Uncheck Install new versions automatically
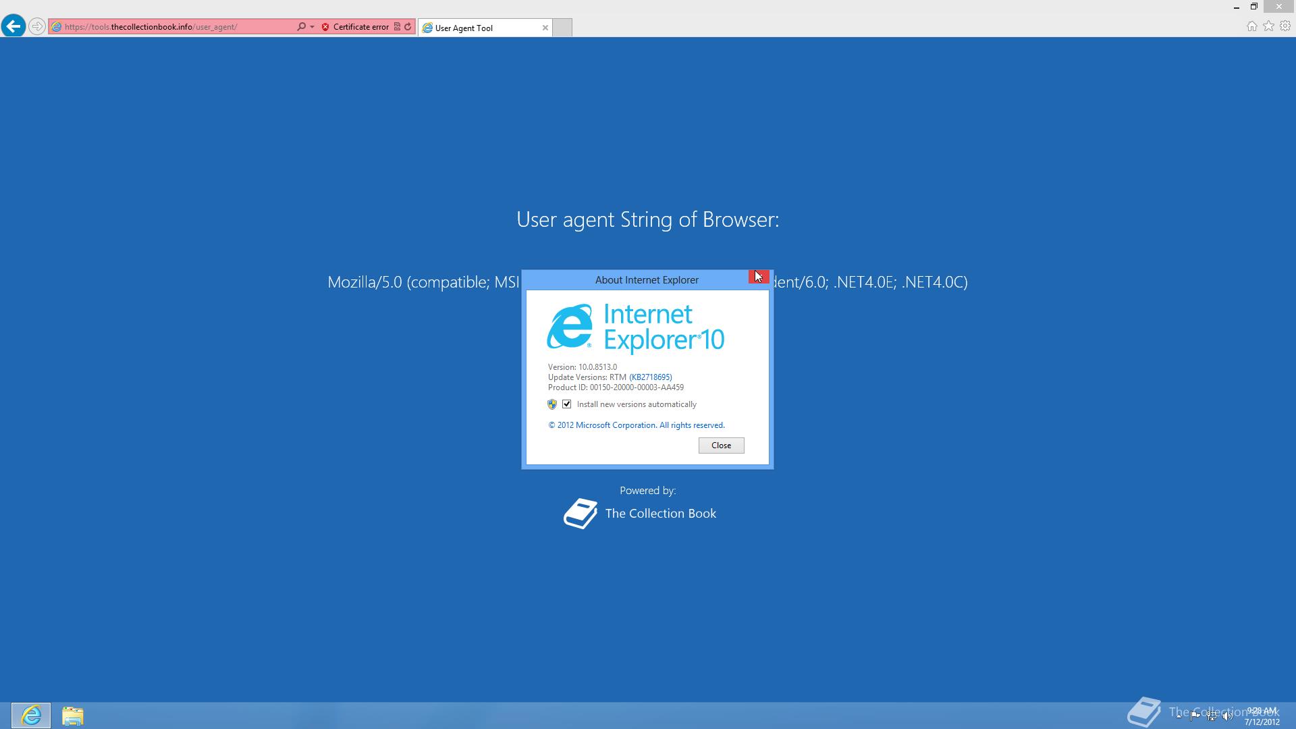Image resolution: width=1296 pixels, height=729 pixels. pyautogui.click(x=567, y=404)
